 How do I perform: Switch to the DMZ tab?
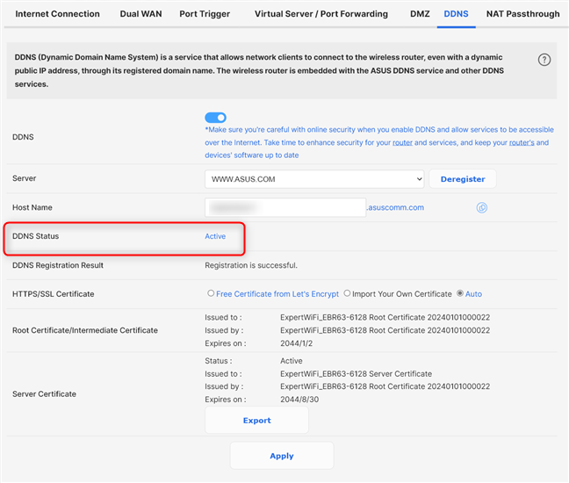(x=421, y=14)
